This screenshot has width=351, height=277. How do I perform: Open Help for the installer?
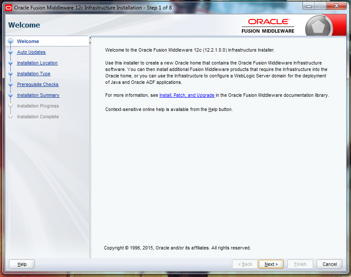coord(22,264)
